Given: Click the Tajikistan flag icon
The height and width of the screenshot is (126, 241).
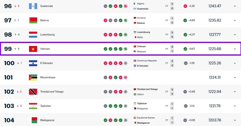Looking at the screenshot, I should [x=33, y=106].
